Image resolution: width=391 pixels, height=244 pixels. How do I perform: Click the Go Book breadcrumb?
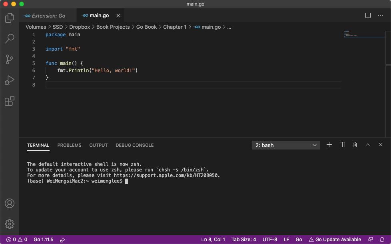[146, 27]
